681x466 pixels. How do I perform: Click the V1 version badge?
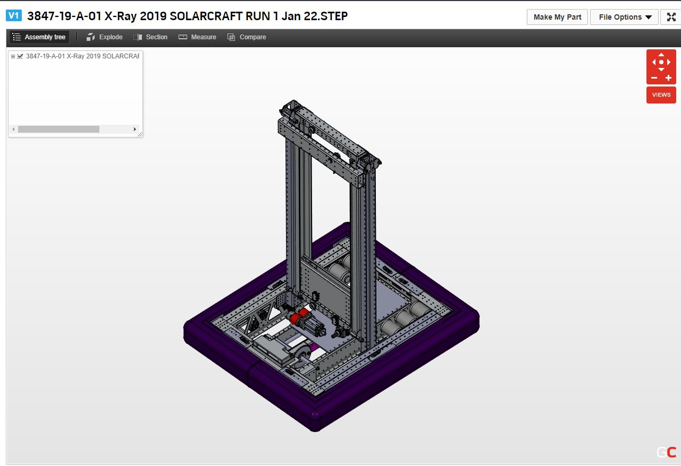click(x=14, y=16)
